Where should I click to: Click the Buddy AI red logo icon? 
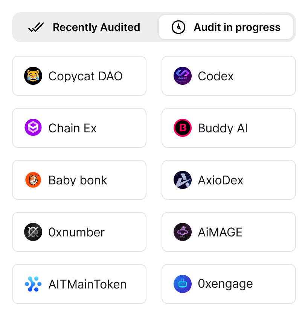[183, 128]
